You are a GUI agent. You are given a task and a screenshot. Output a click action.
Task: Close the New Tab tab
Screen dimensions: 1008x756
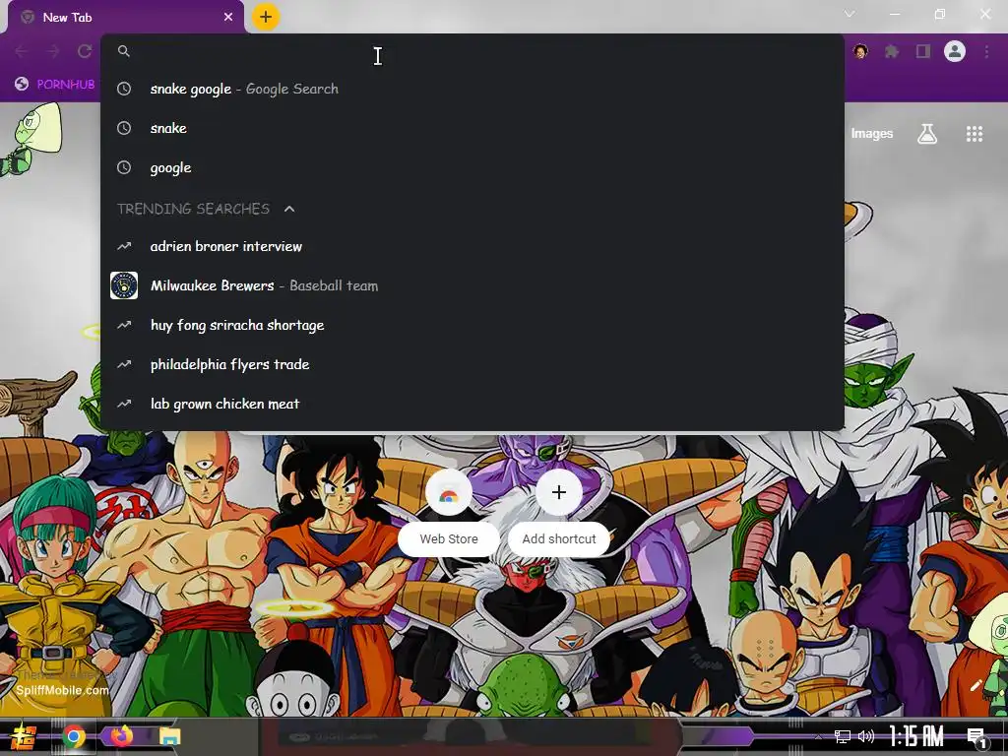[228, 18]
